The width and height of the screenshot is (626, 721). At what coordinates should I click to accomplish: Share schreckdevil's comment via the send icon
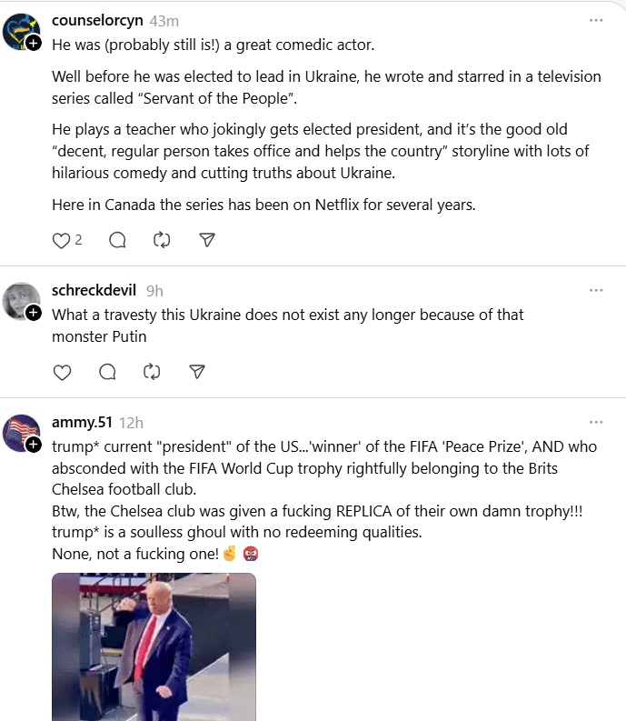(x=197, y=372)
